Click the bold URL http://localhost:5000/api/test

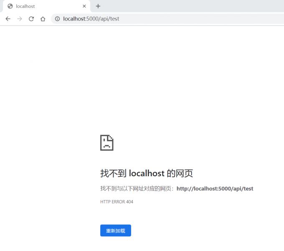215,189
